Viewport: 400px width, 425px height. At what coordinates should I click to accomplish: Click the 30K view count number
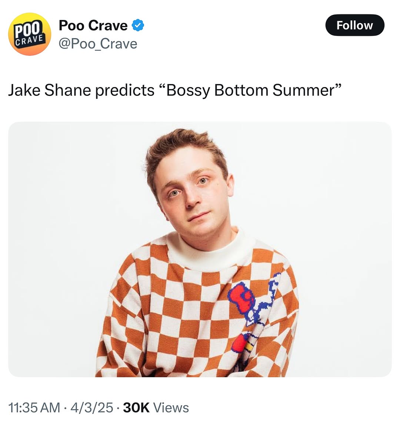click(136, 408)
